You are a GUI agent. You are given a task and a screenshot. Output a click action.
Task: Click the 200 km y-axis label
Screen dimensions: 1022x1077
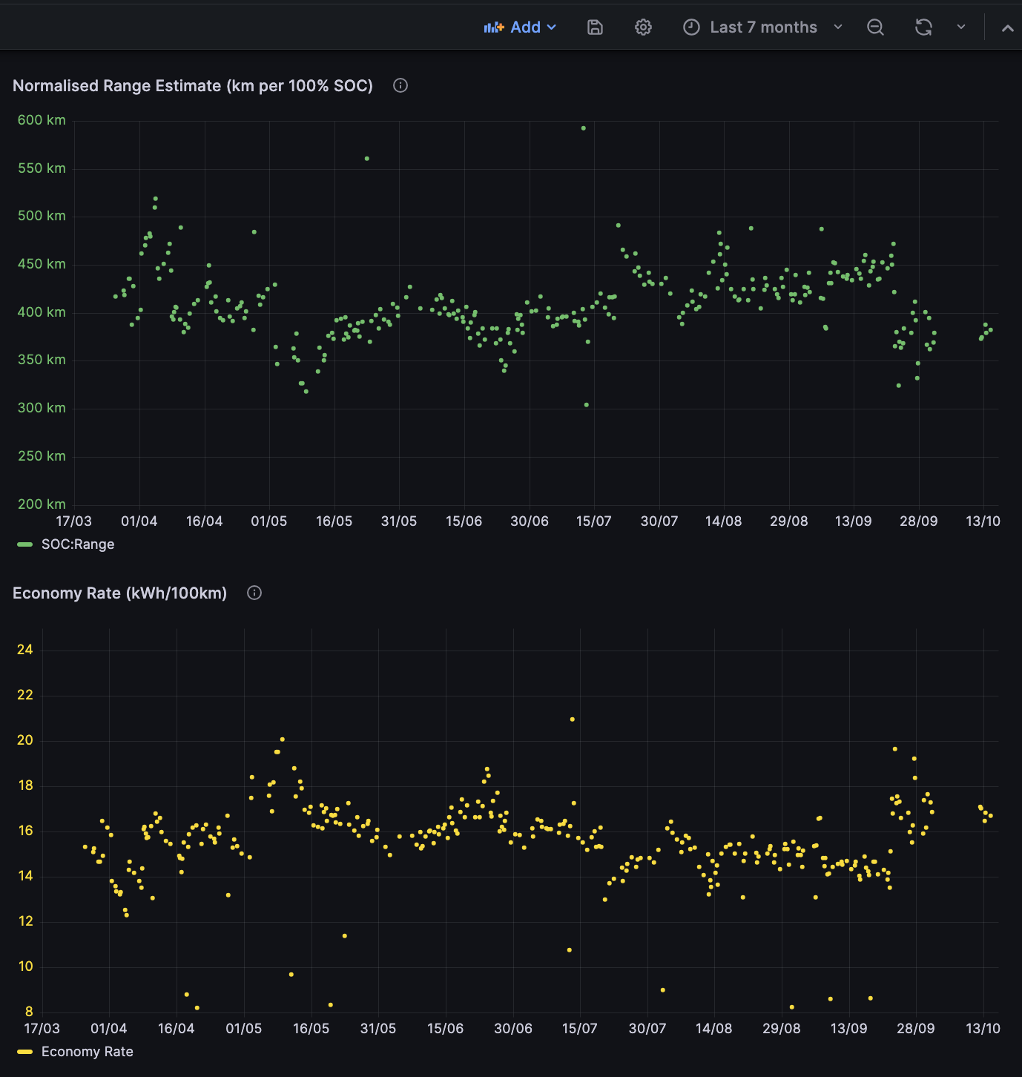(42, 504)
